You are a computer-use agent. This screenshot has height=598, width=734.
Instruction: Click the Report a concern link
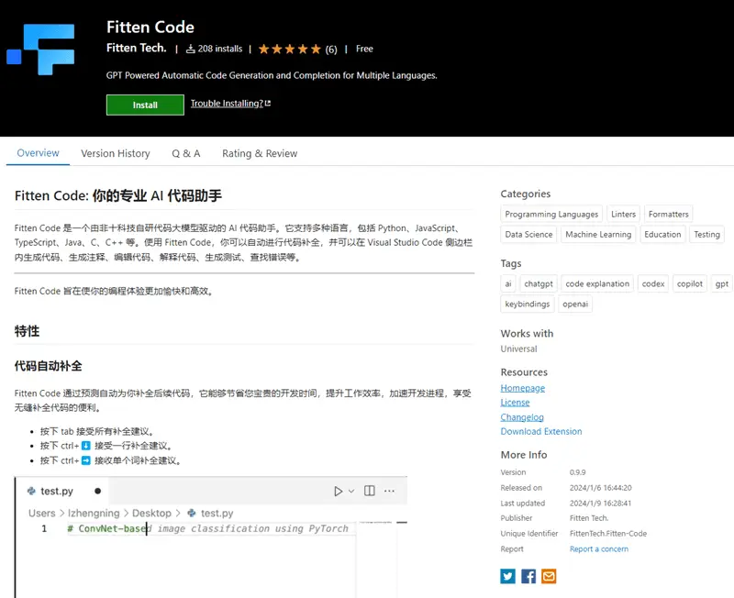[x=598, y=548]
